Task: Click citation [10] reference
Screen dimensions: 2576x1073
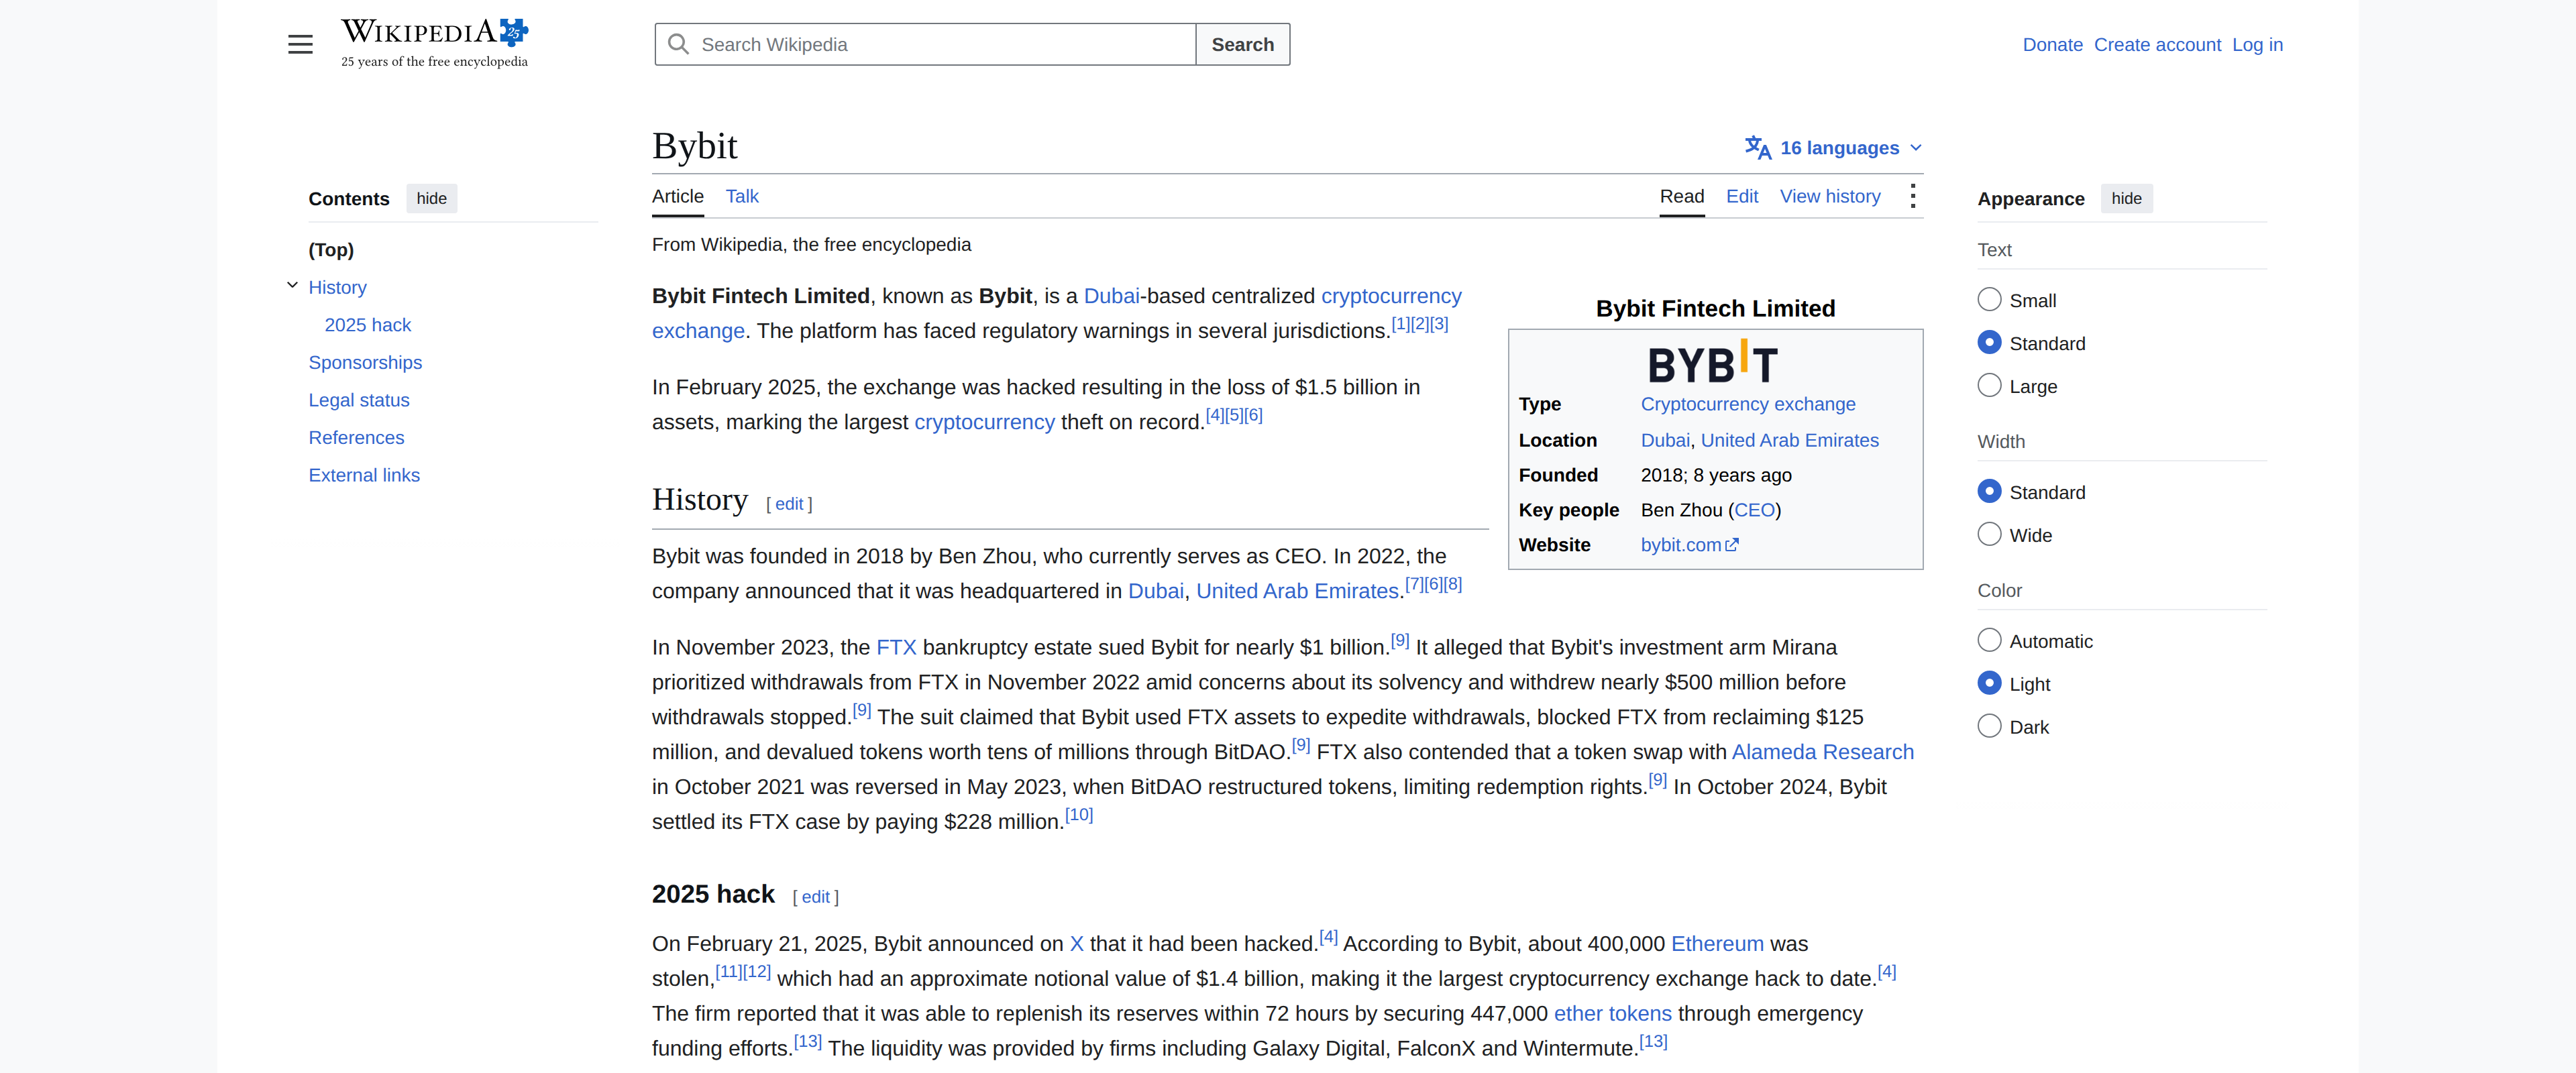Action: pos(1079,815)
